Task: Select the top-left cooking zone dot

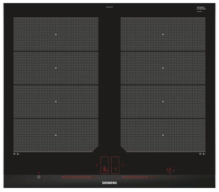Action: pos(56,34)
